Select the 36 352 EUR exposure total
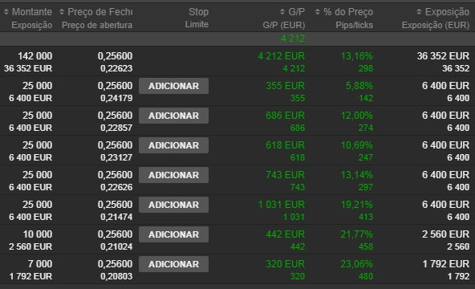 pos(443,56)
